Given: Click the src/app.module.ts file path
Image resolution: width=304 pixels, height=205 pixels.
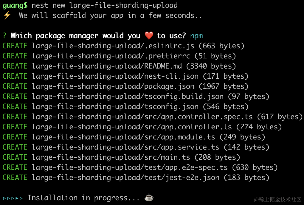Looking at the screenshot, I should [x=123, y=137].
